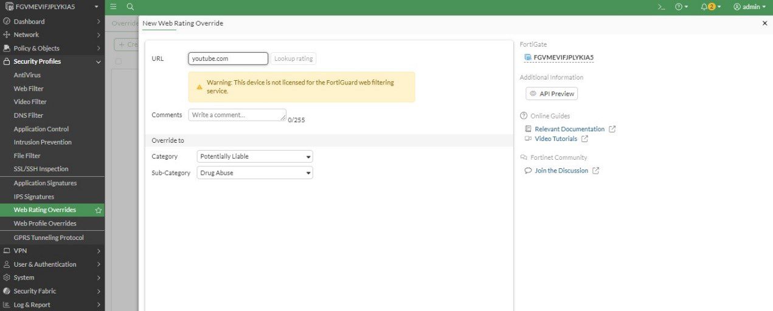
Task: Click the Lookup rating button
Action: (293, 58)
